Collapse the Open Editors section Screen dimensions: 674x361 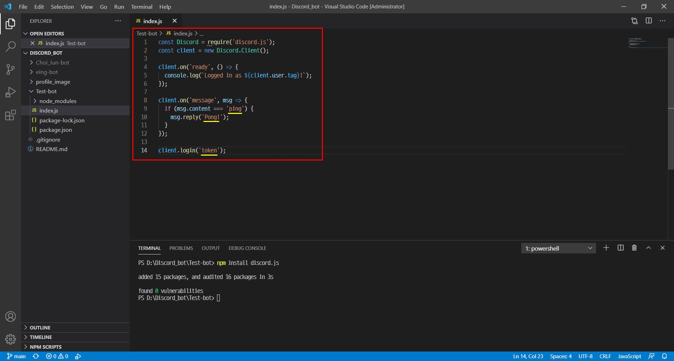tap(75, 34)
